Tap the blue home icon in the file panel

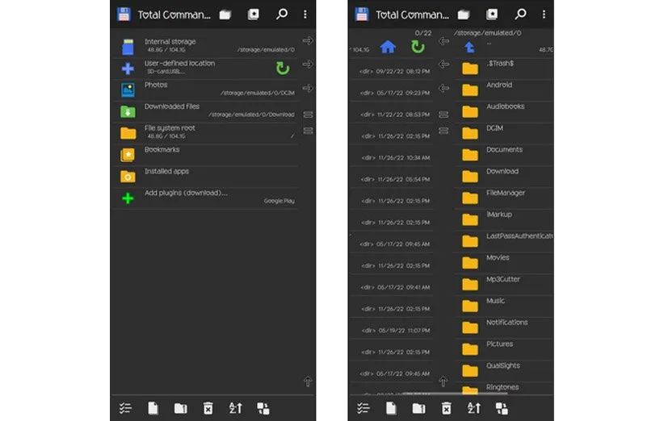[388, 47]
